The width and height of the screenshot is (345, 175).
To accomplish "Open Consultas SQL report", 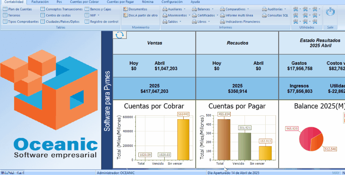I will [275, 15].
